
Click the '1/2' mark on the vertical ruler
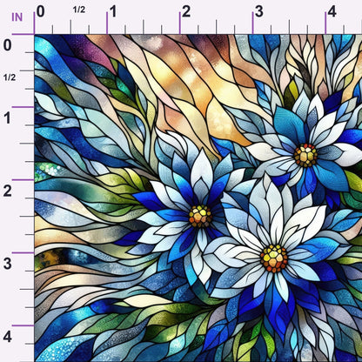click(x=10, y=77)
